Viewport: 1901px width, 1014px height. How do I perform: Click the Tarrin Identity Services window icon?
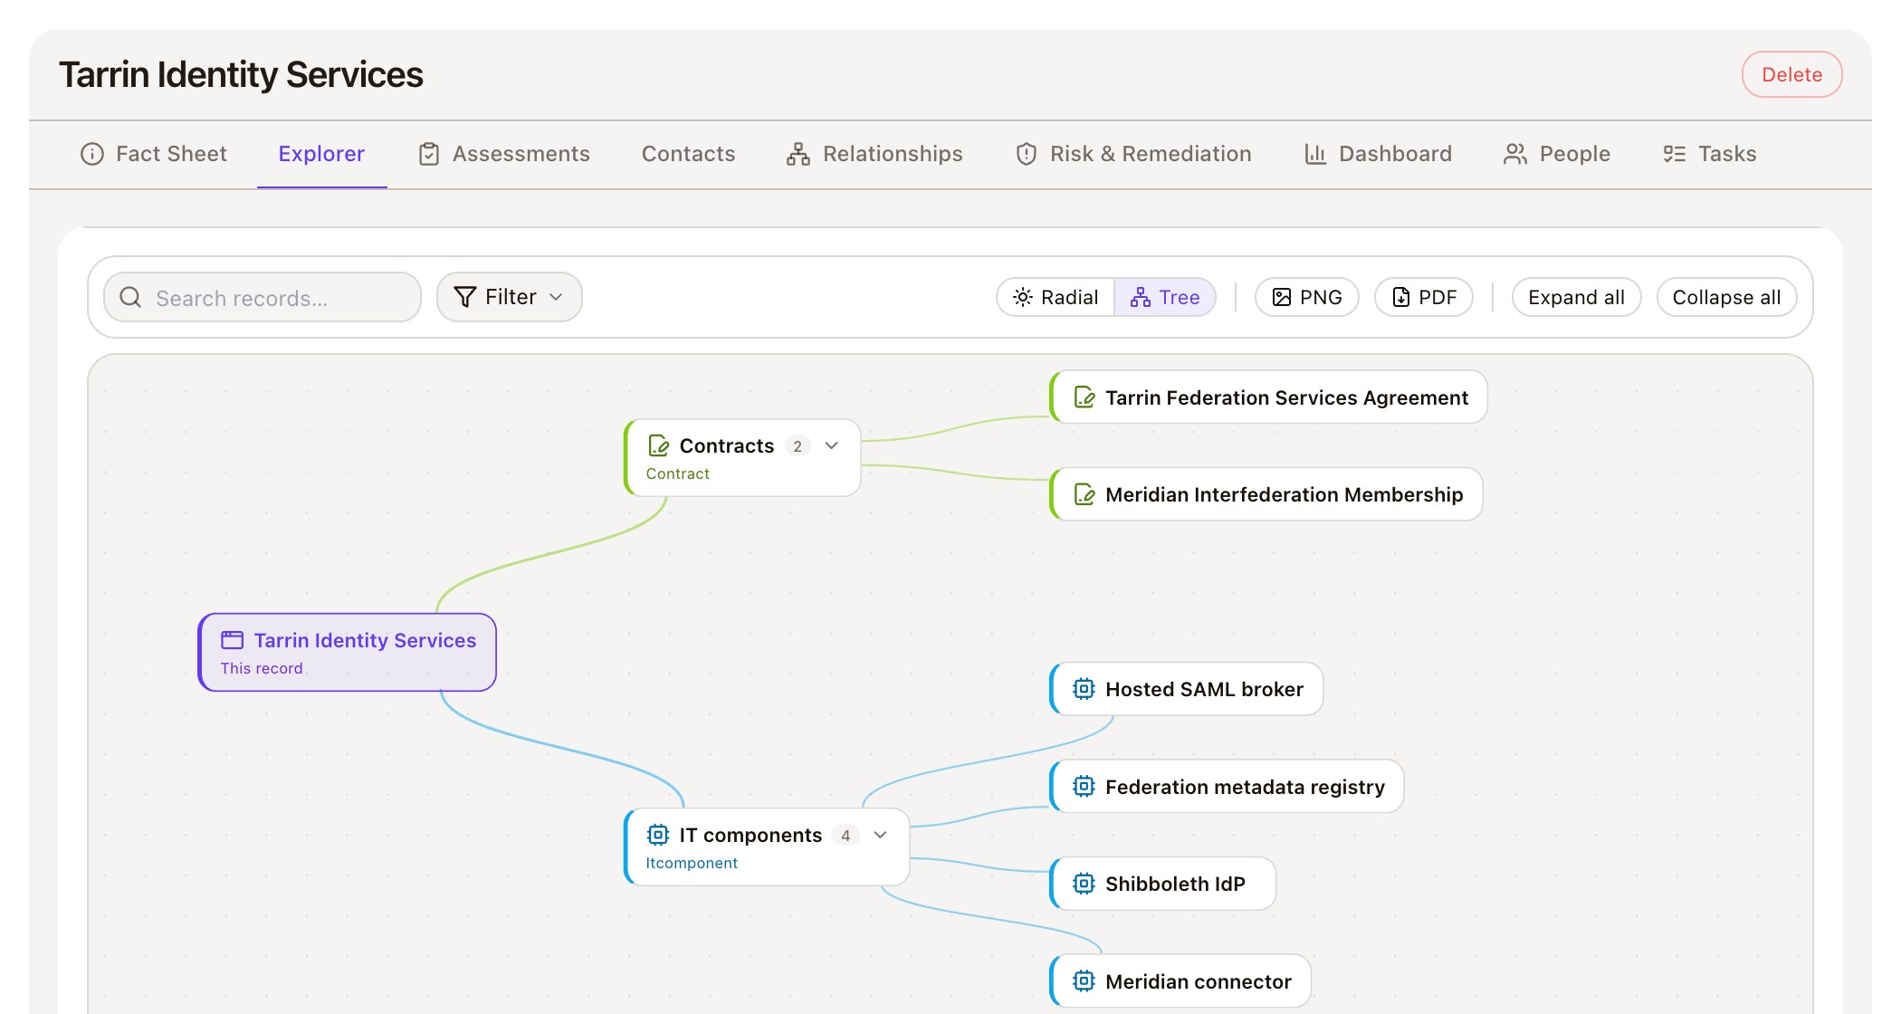[x=233, y=640]
